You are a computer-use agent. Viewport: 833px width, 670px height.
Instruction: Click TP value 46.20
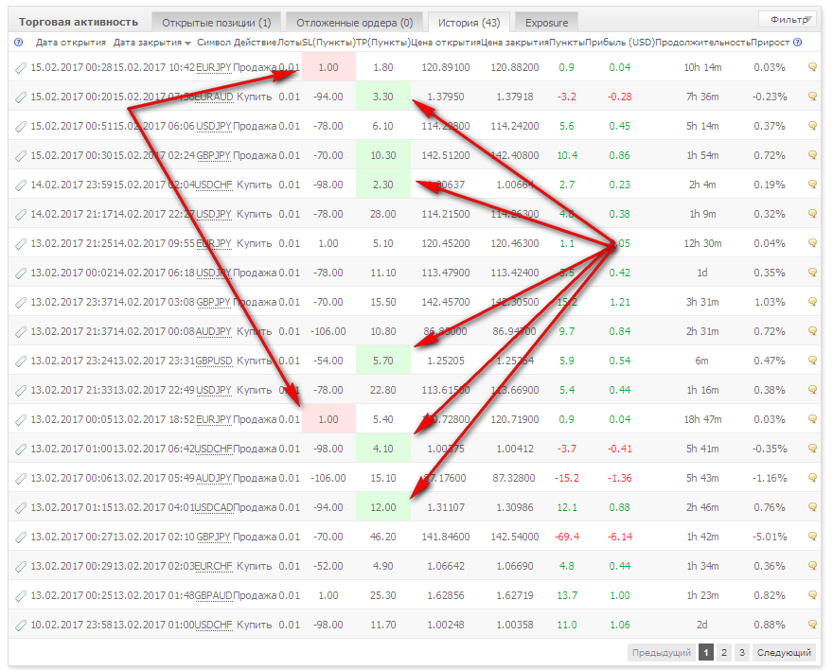383,537
